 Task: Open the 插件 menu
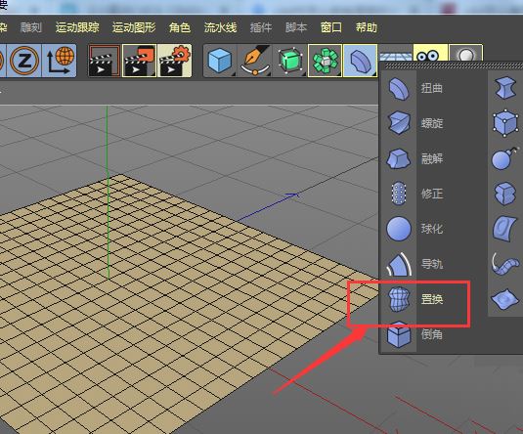pyautogui.click(x=261, y=27)
